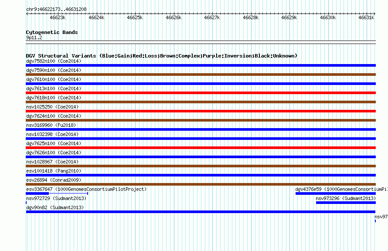Select the brown bar of dgv7624n100
Viewport: 388px width, 251px height.
[x=201, y=120]
